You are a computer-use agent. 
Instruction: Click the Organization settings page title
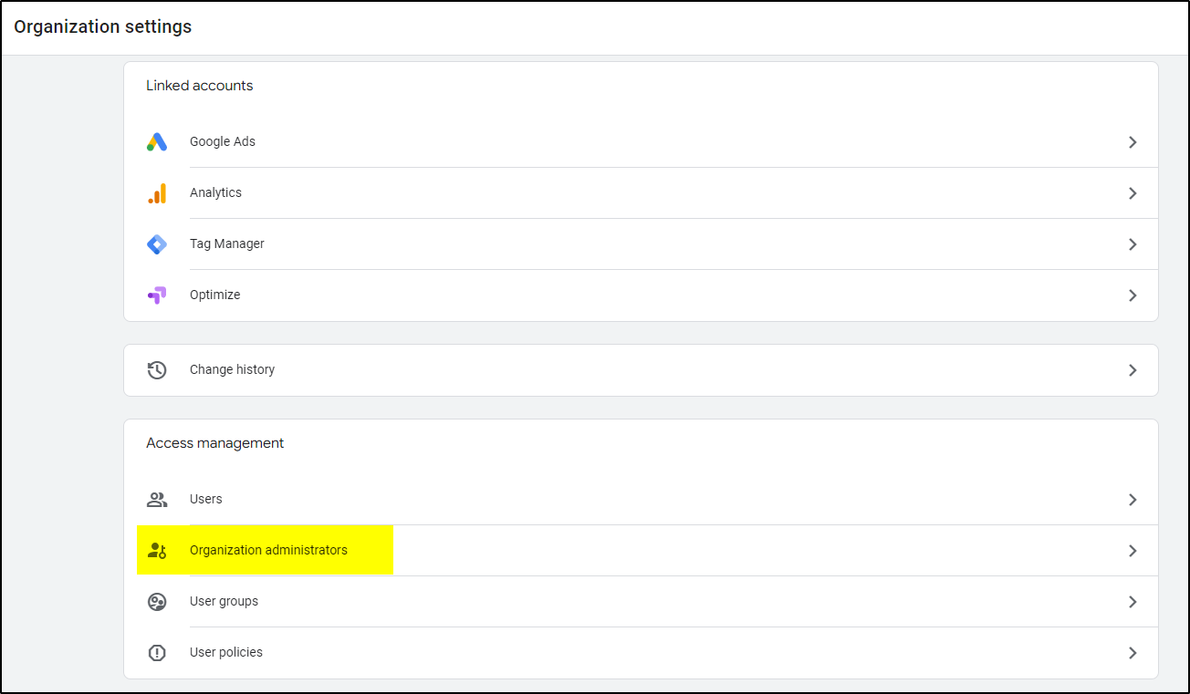103,26
